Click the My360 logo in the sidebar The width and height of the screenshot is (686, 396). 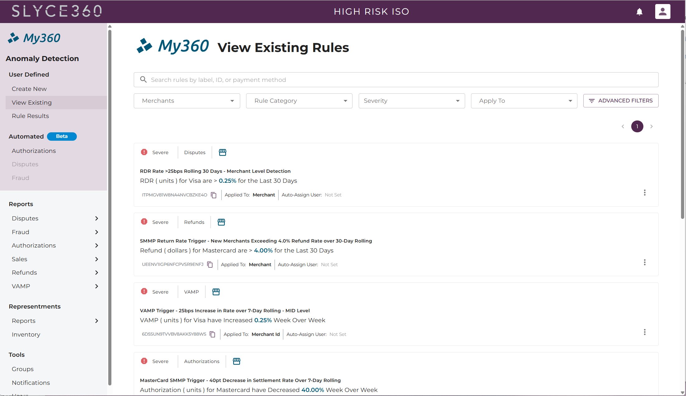34,38
